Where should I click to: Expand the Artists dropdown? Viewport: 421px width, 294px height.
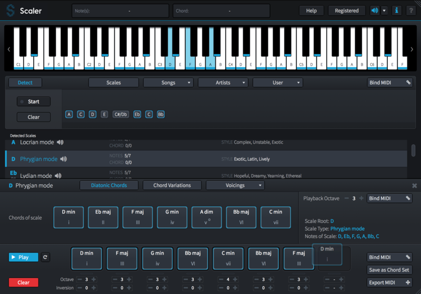(x=223, y=83)
